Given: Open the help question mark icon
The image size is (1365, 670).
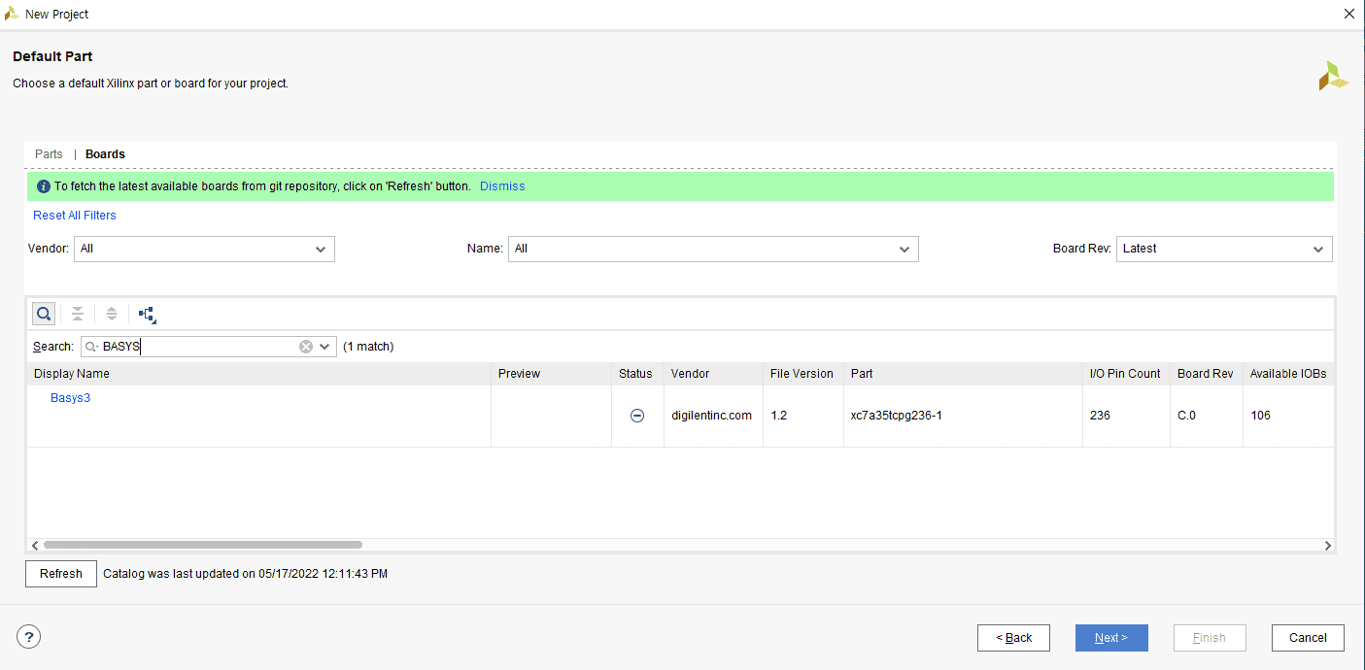Looking at the screenshot, I should [29, 637].
